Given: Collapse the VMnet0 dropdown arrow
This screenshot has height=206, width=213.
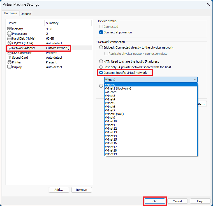Looking at the screenshot, I should click(x=195, y=80).
